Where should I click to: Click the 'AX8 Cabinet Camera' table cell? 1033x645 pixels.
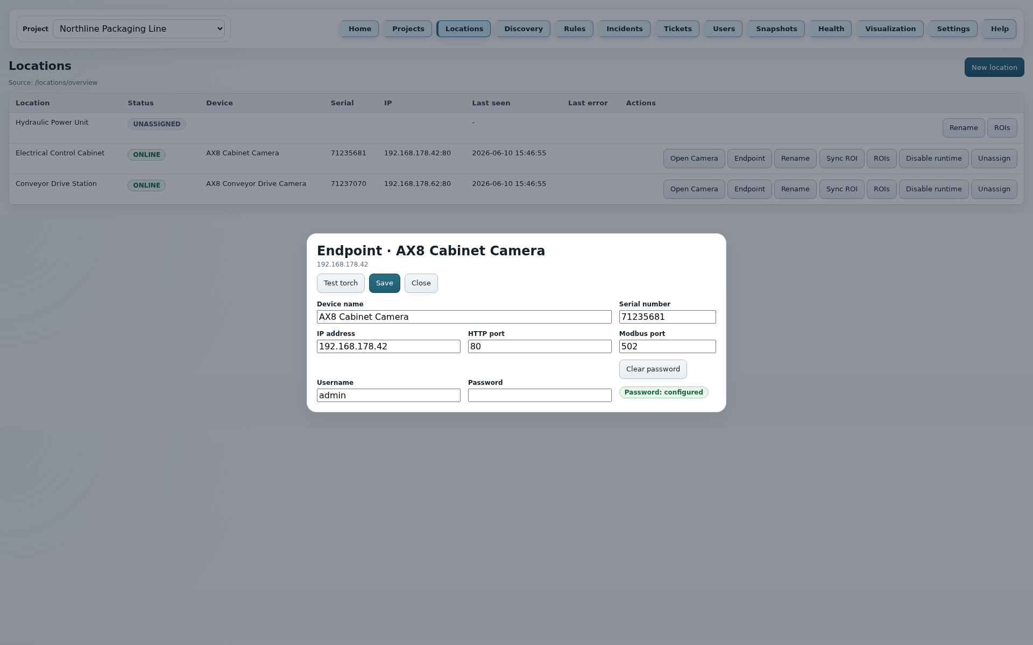(x=243, y=153)
